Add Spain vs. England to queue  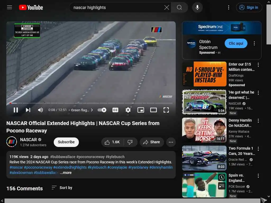coord(222,186)
